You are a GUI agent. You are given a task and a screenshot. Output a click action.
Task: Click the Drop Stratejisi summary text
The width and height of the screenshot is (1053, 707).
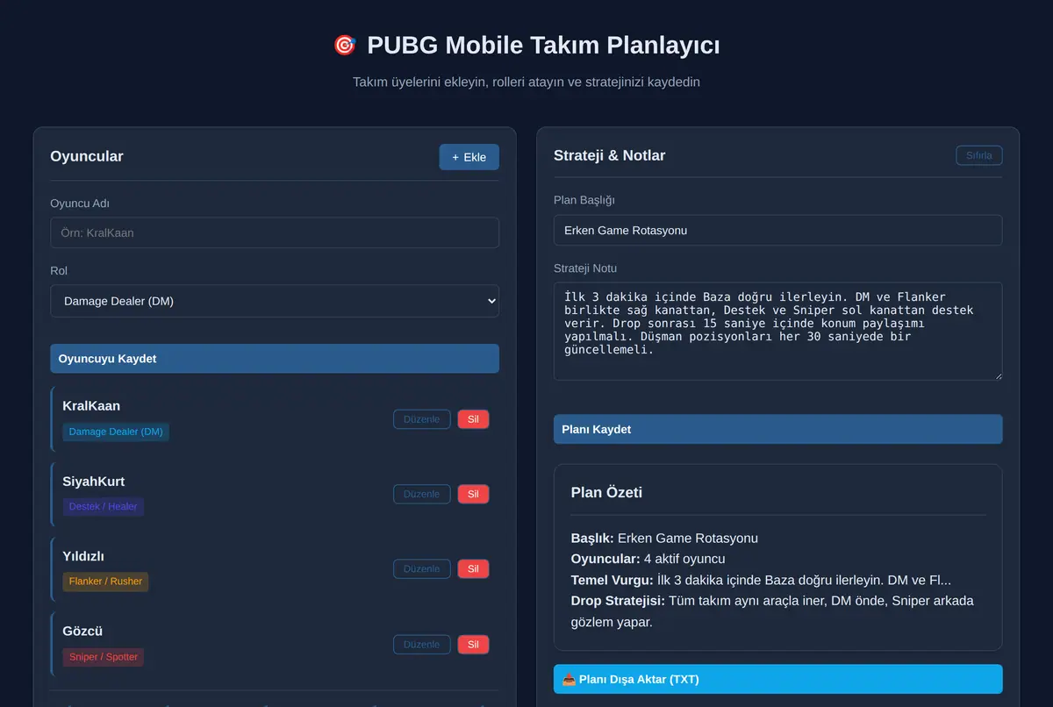coord(772,611)
